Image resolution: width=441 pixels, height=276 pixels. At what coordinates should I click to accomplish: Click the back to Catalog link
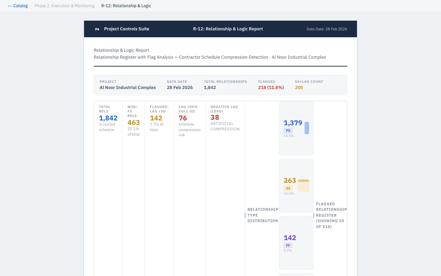(x=18, y=6)
